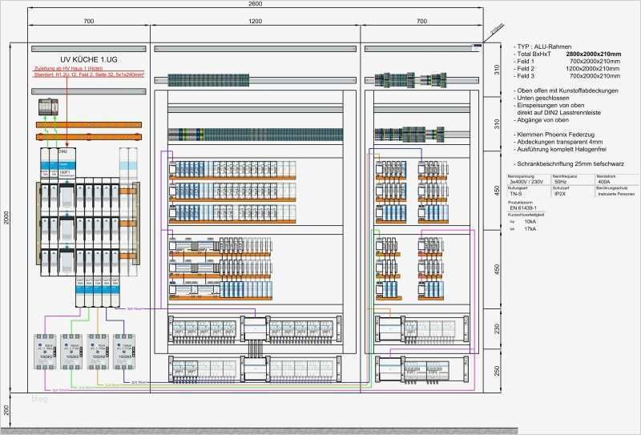641x435 pixels.
Task: Click the network type value 'TN-S'
Action: pyautogui.click(x=516, y=194)
